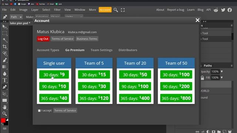This screenshot has height=133, width=237.
Task: Collapse the left toolbar with arrows
Action: click(x=4, y=21)
